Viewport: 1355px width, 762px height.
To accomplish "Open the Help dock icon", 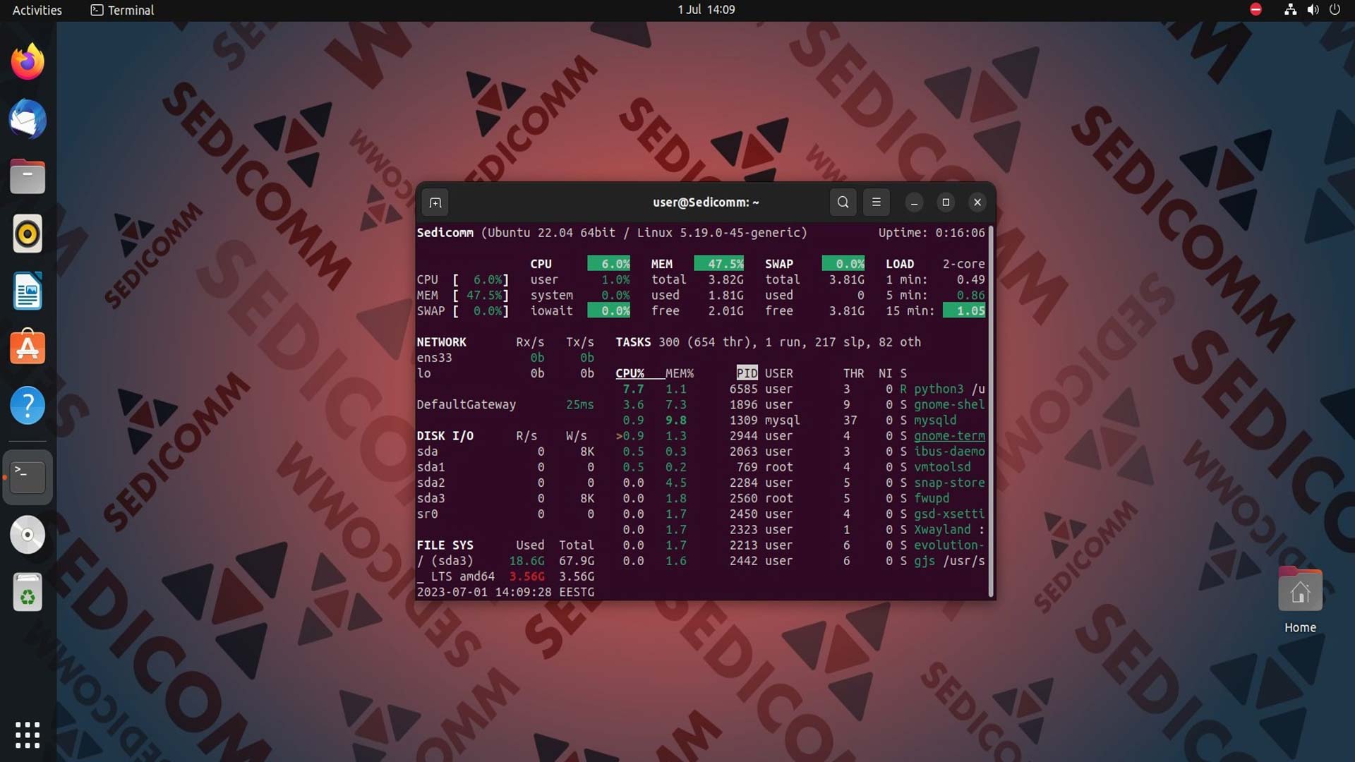I will 28,406.
